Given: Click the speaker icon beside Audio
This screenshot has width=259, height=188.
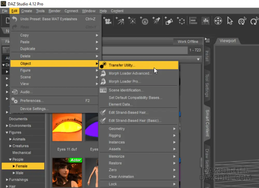Looking at the screenshot, I should [15, 92].
